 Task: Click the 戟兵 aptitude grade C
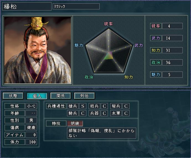[x=104, y=106]
